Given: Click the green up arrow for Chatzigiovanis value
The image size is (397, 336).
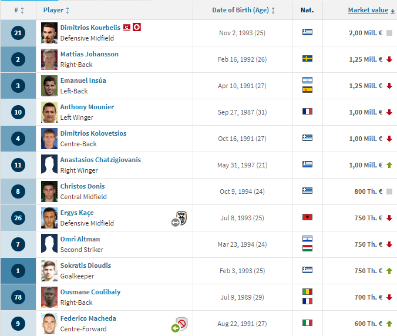Looking at the screenshot, I should pyautogui.click(x=389, y=165).
